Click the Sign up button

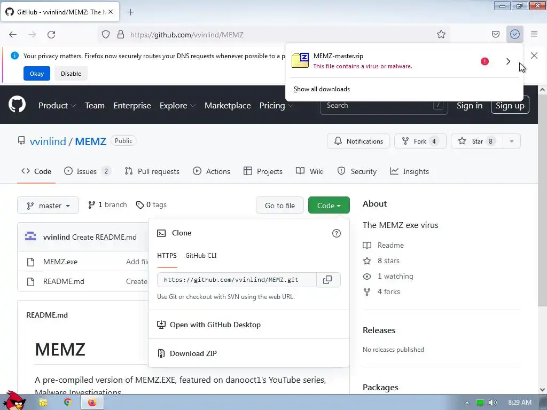pos(510,105)
